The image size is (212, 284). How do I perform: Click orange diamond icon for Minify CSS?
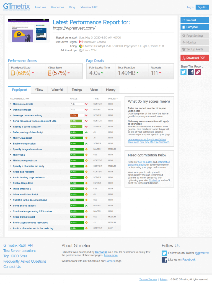[x=86, y=155]
